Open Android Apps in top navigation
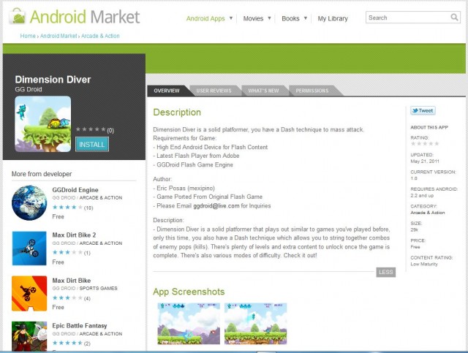468x353 pixels. pos(205,18)
